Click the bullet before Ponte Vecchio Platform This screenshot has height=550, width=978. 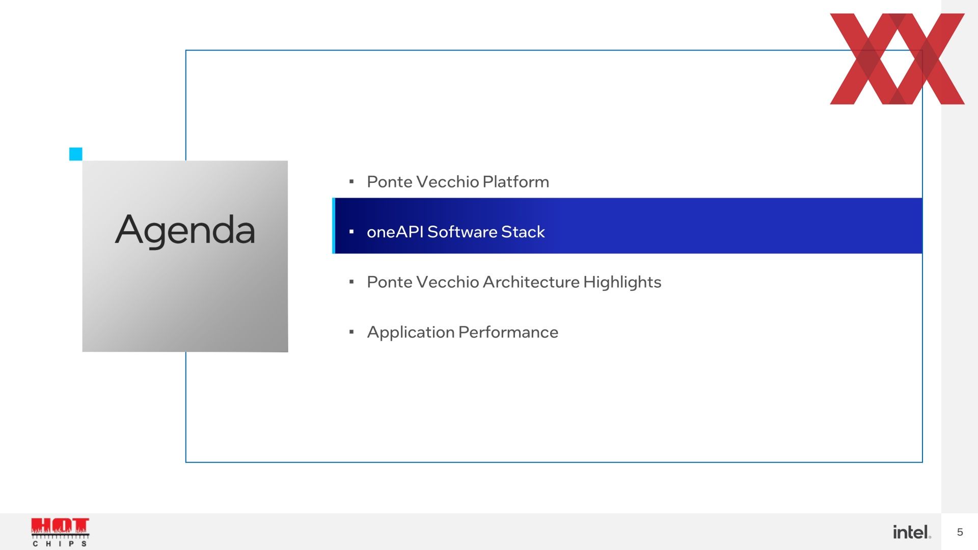(351, 181)
